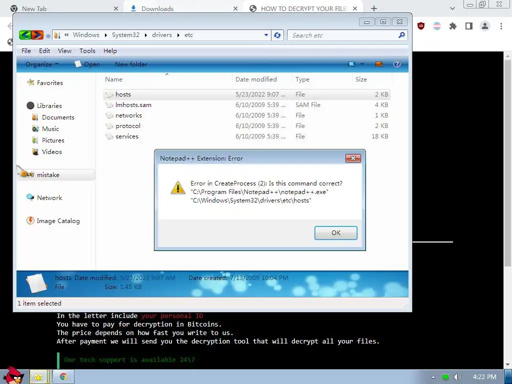Select drivers in the address path

point(161,35)
